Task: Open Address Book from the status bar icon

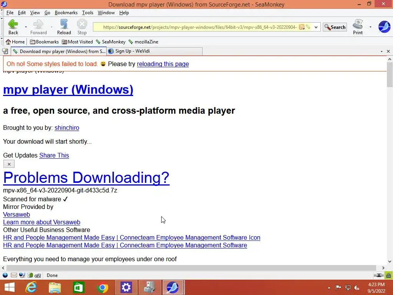Action: point(30,275)
